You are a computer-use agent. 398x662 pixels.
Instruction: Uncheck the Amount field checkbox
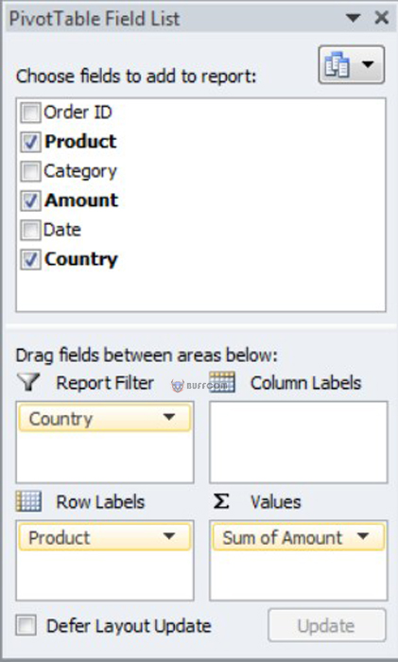[x=30, y=200]
